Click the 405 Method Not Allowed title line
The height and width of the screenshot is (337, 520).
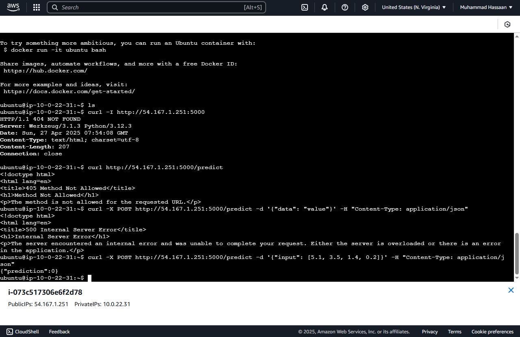tap(67, 188)
